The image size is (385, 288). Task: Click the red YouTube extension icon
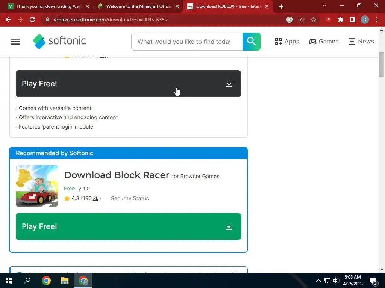(329, 19)
